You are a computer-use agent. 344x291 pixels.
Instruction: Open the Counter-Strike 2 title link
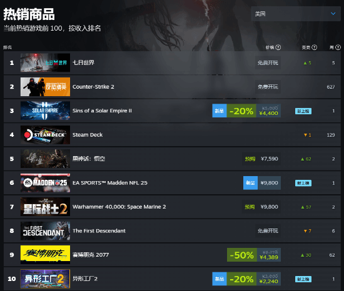(93, 87)
